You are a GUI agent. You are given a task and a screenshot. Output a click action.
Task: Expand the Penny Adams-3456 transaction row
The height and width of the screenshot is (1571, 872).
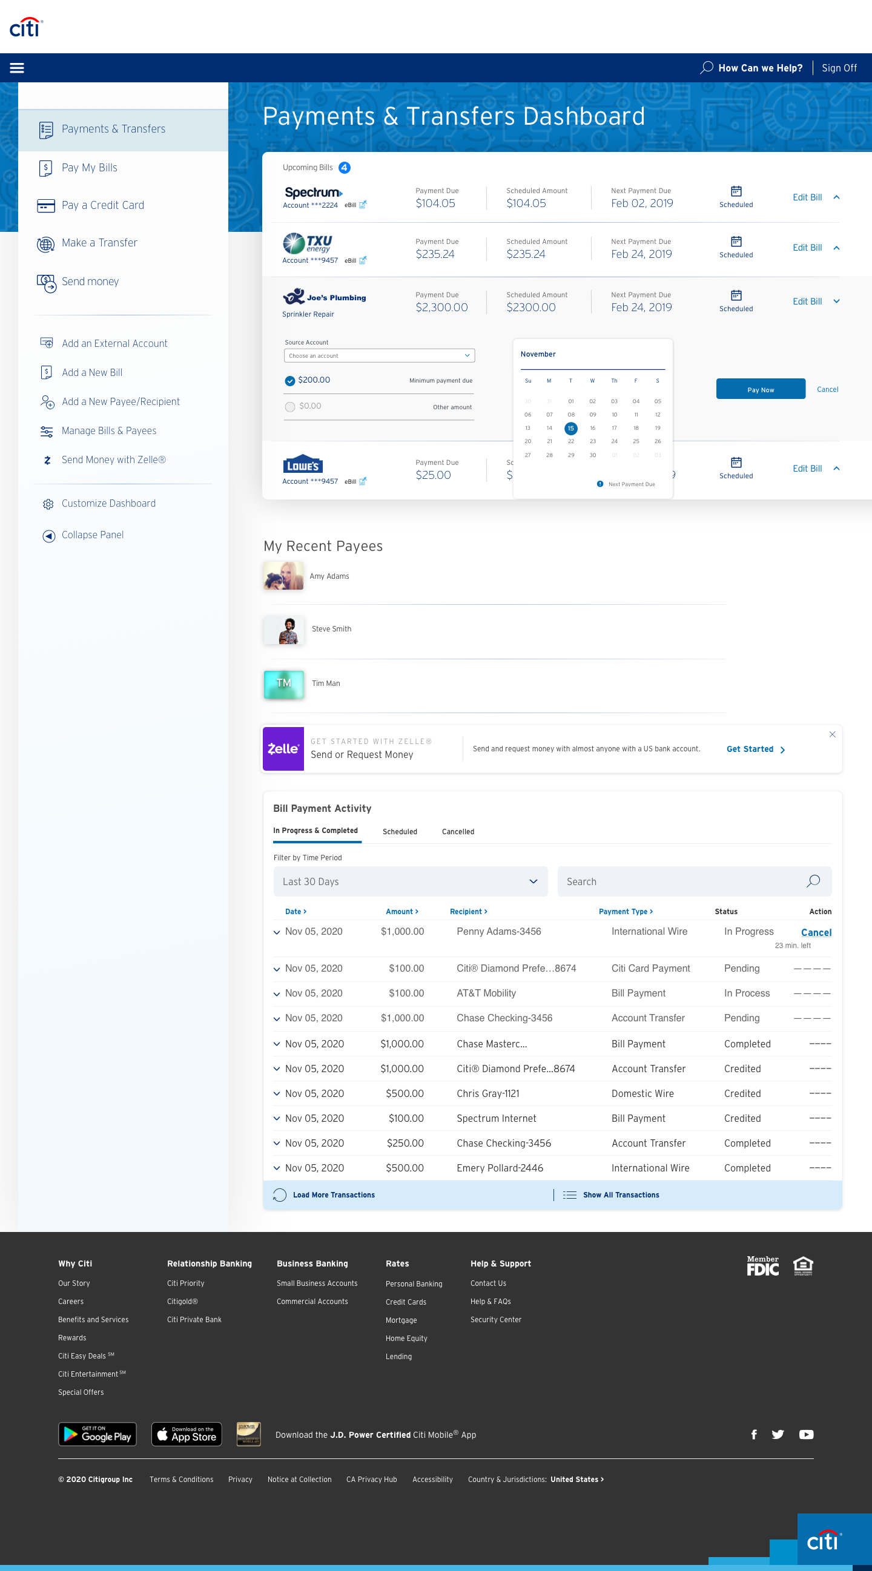tap(276, 932)
